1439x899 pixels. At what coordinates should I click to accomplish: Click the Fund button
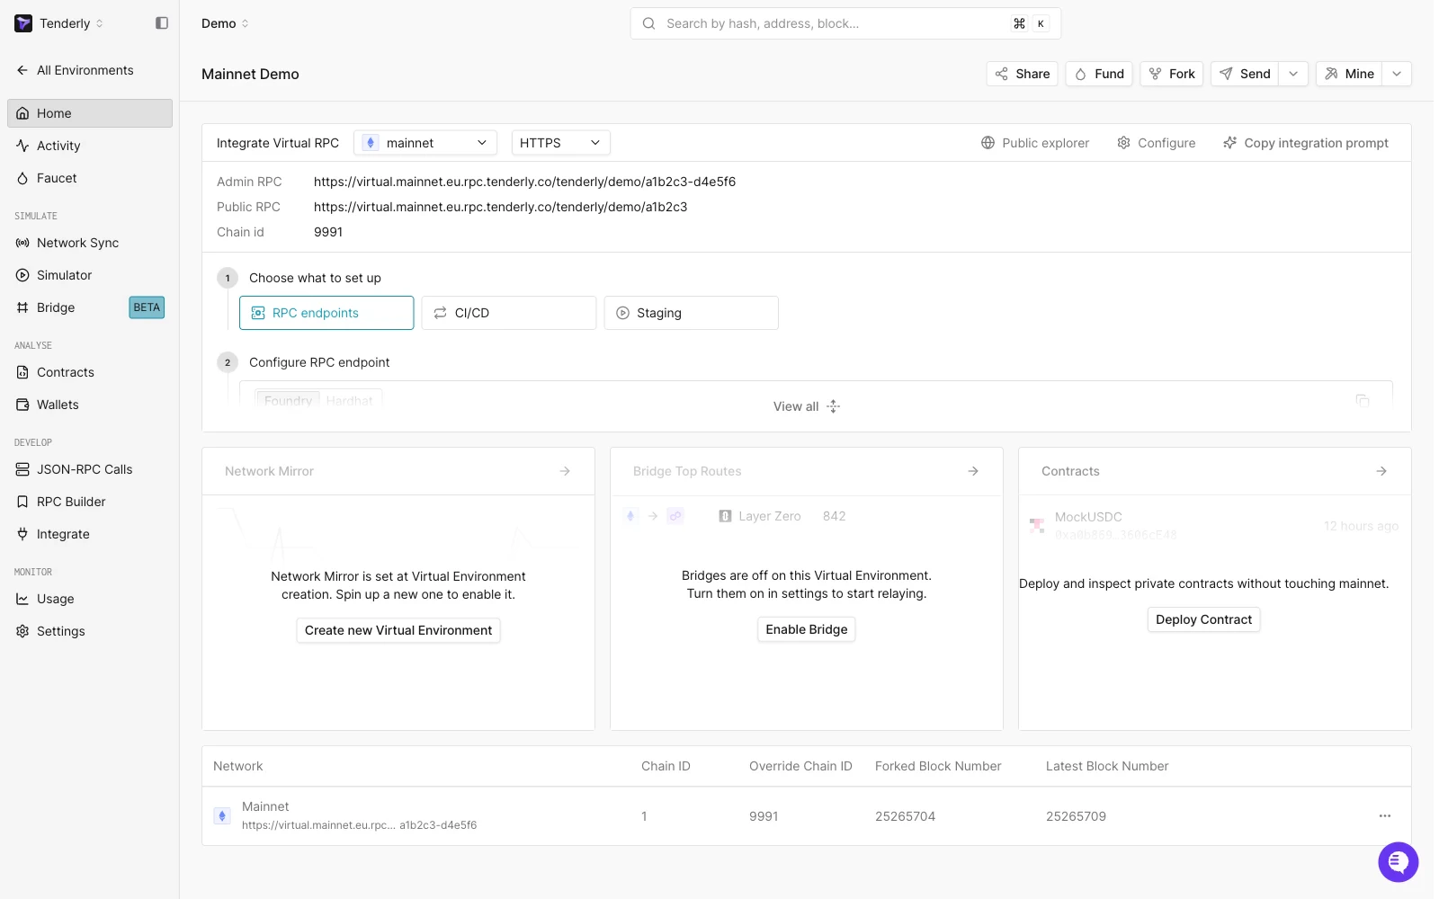[1099, 74]
